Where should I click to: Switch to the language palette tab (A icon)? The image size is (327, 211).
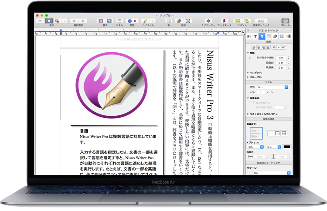(249, 37)
